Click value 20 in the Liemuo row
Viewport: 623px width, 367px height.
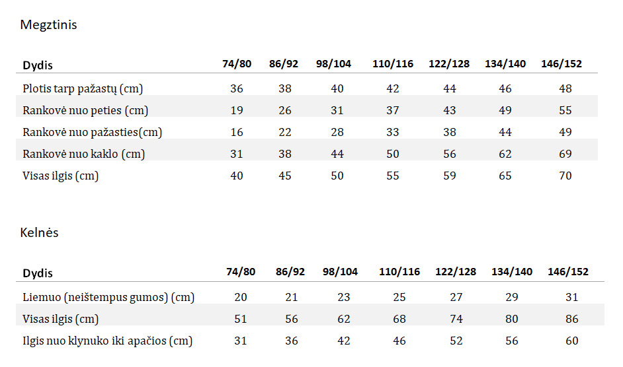coord(240,297)
